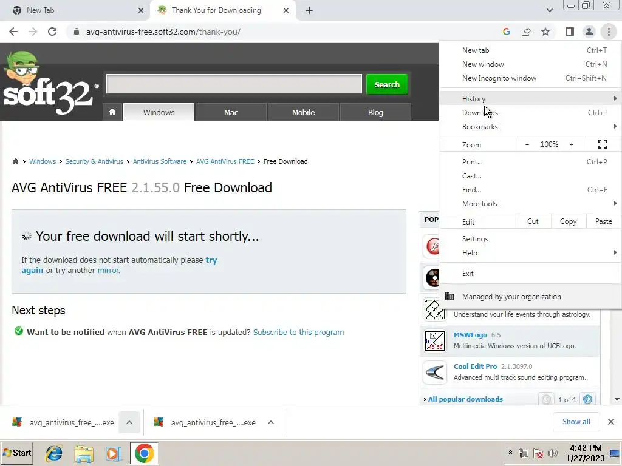Click Paste in the Edit row
Image resolution: width=622 pixels, height=466 pixels.
click(603, 221)
